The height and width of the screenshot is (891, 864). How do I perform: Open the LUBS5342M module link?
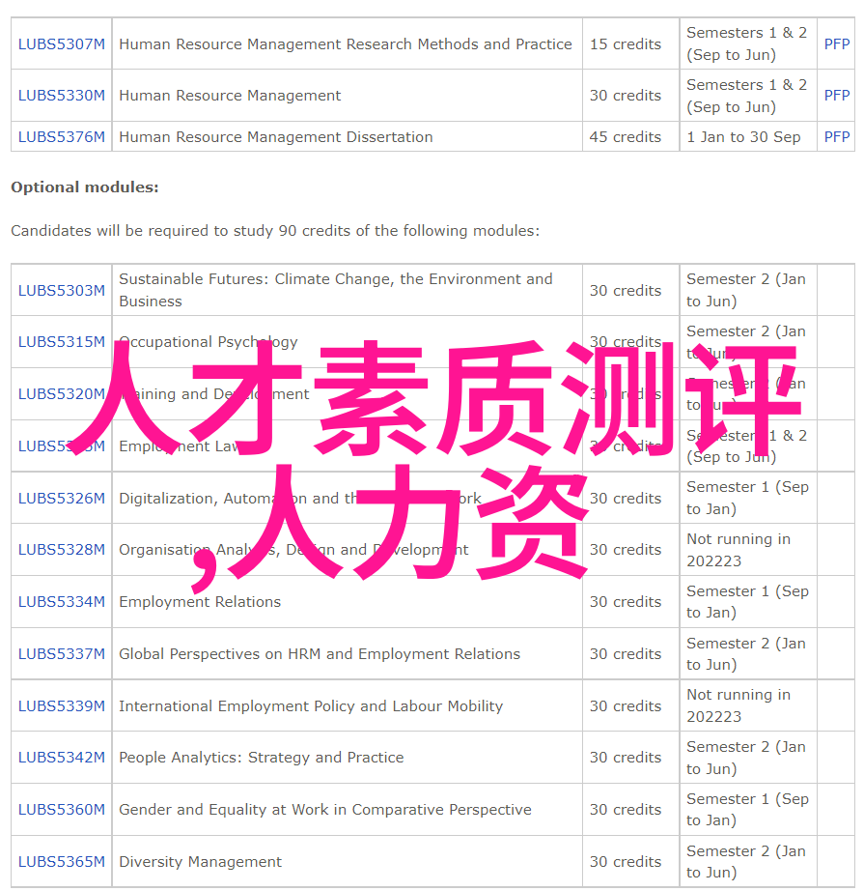tap(62, 758)
